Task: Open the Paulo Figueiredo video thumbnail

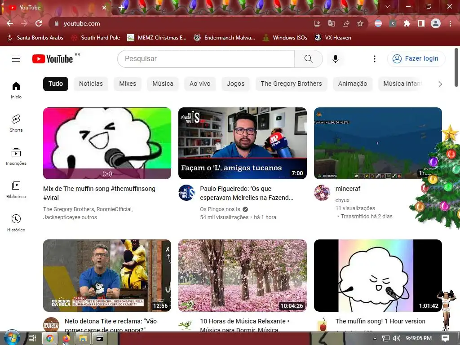Action: pos(242,143)
